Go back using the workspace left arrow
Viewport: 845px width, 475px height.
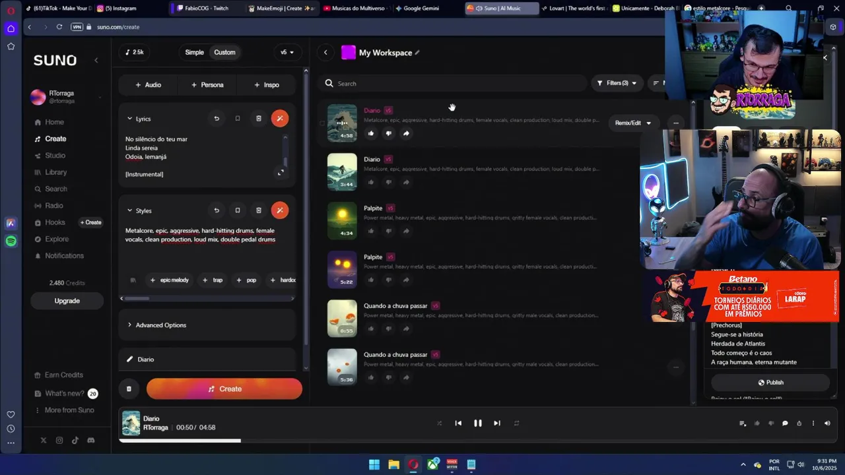(325, 53)
